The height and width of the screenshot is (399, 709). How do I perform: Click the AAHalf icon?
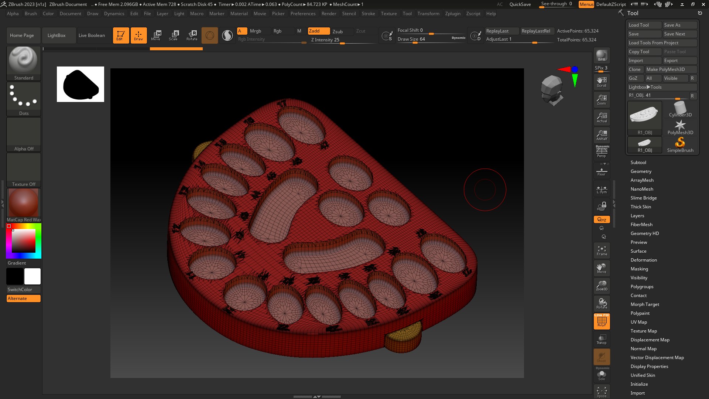(602, 135)
